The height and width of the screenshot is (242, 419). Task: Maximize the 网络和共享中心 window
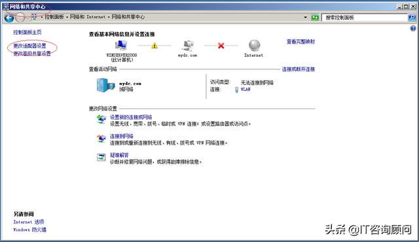pos(406,7)
